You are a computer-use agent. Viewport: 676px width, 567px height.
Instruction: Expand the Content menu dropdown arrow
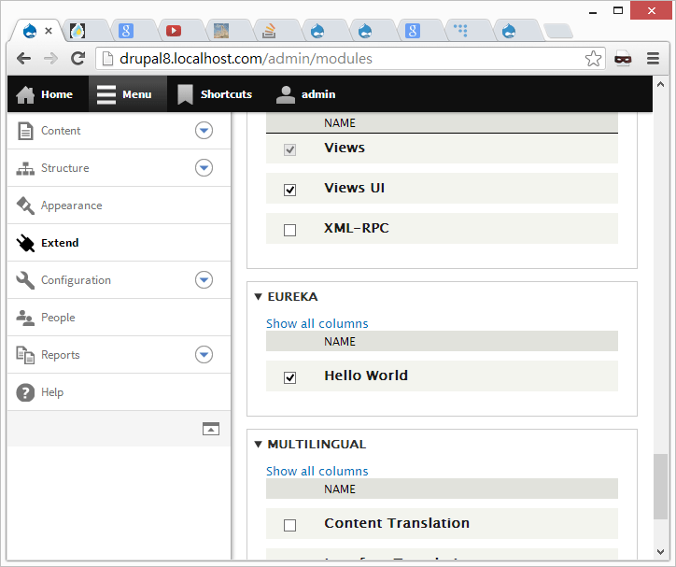click(x=204, y=131)
